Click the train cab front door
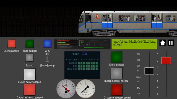177x99 pixels. point(88,21)
